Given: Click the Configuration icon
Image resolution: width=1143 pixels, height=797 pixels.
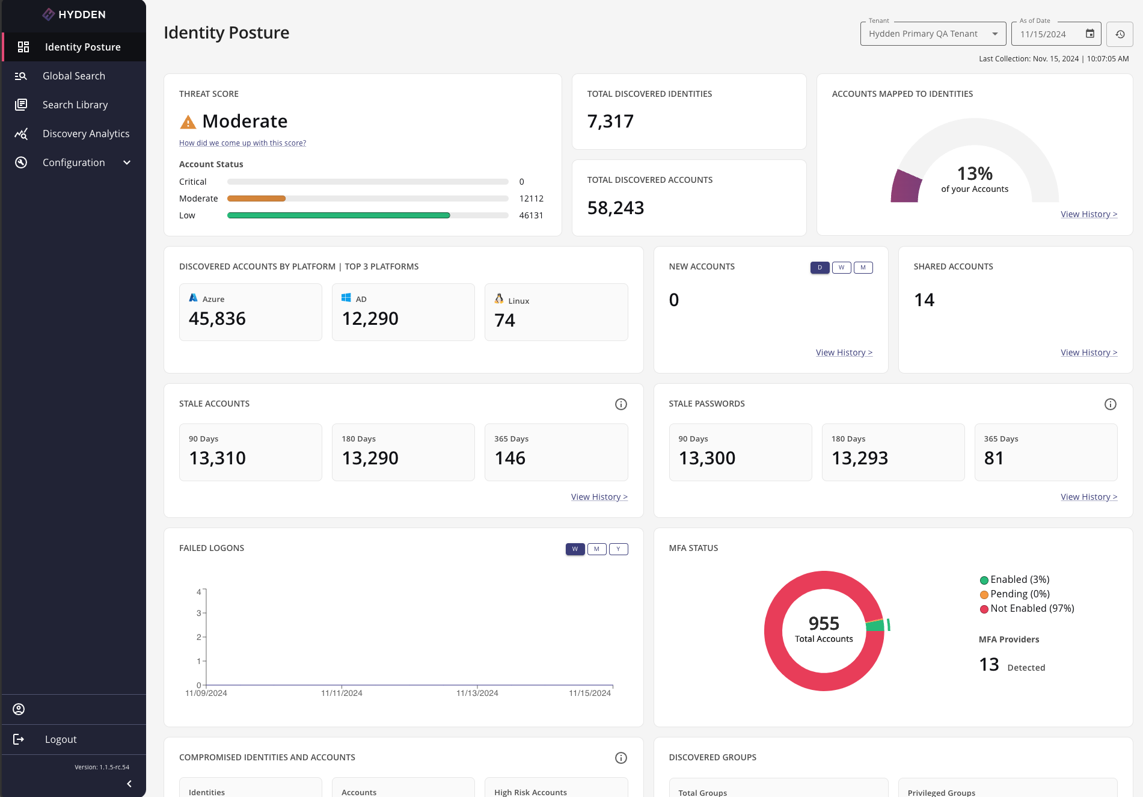Looking at the screenshot, I should pos(21,162).
